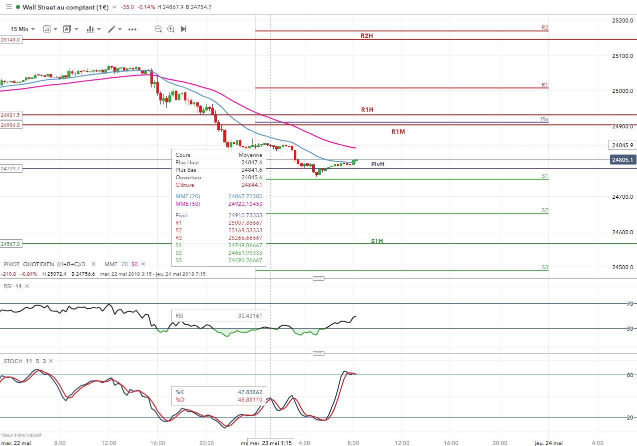Open MME indicator settings label

(110, 264)
